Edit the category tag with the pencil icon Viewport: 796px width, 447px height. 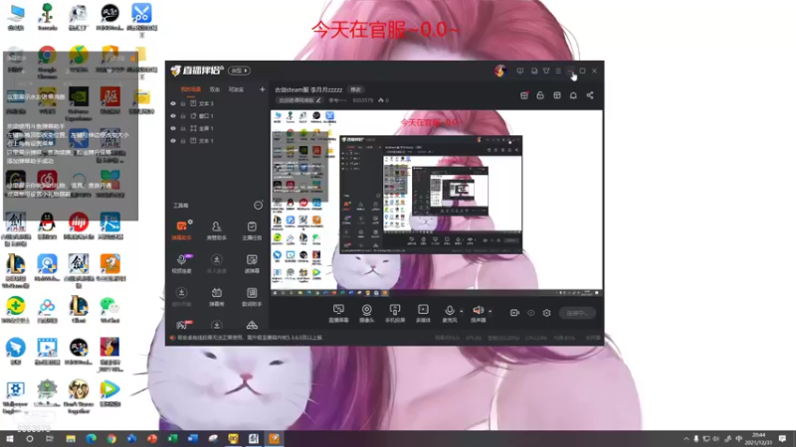click(x=318, y=100)
